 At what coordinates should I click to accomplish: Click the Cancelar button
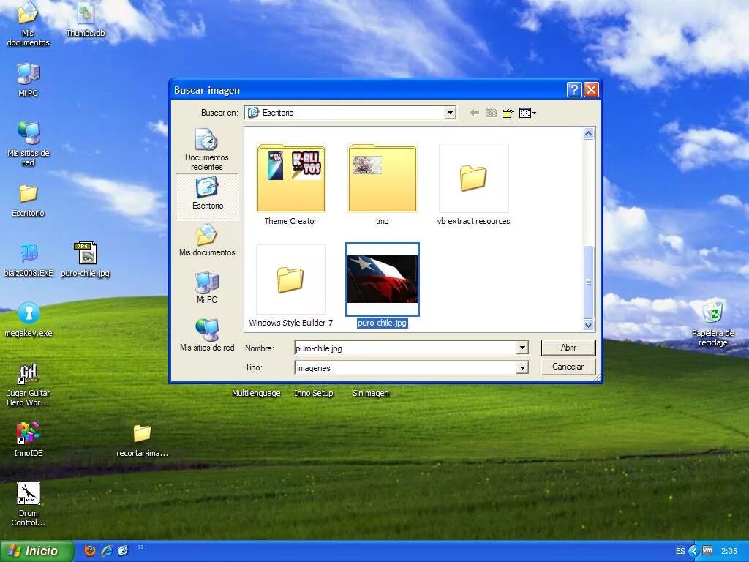pyautogui.click(x=568, y=367)
